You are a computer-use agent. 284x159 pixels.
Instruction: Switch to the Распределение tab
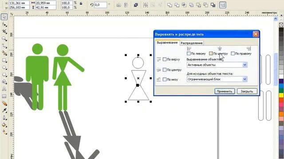pos(192,43)
